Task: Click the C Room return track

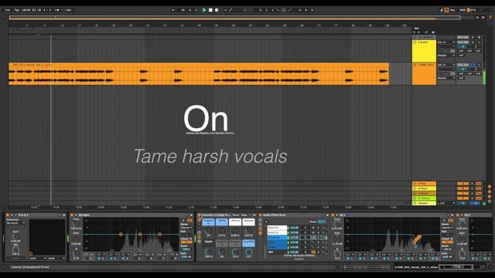Action: coord(424,194)
